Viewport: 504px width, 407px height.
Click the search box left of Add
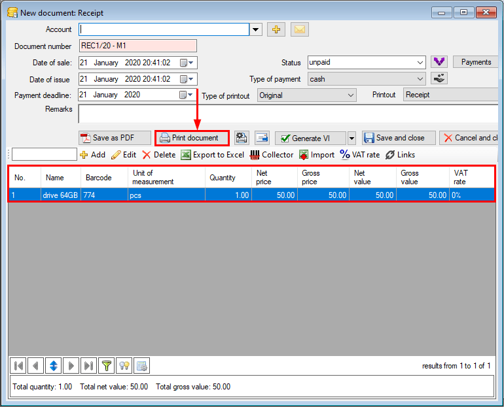point(45,154)
